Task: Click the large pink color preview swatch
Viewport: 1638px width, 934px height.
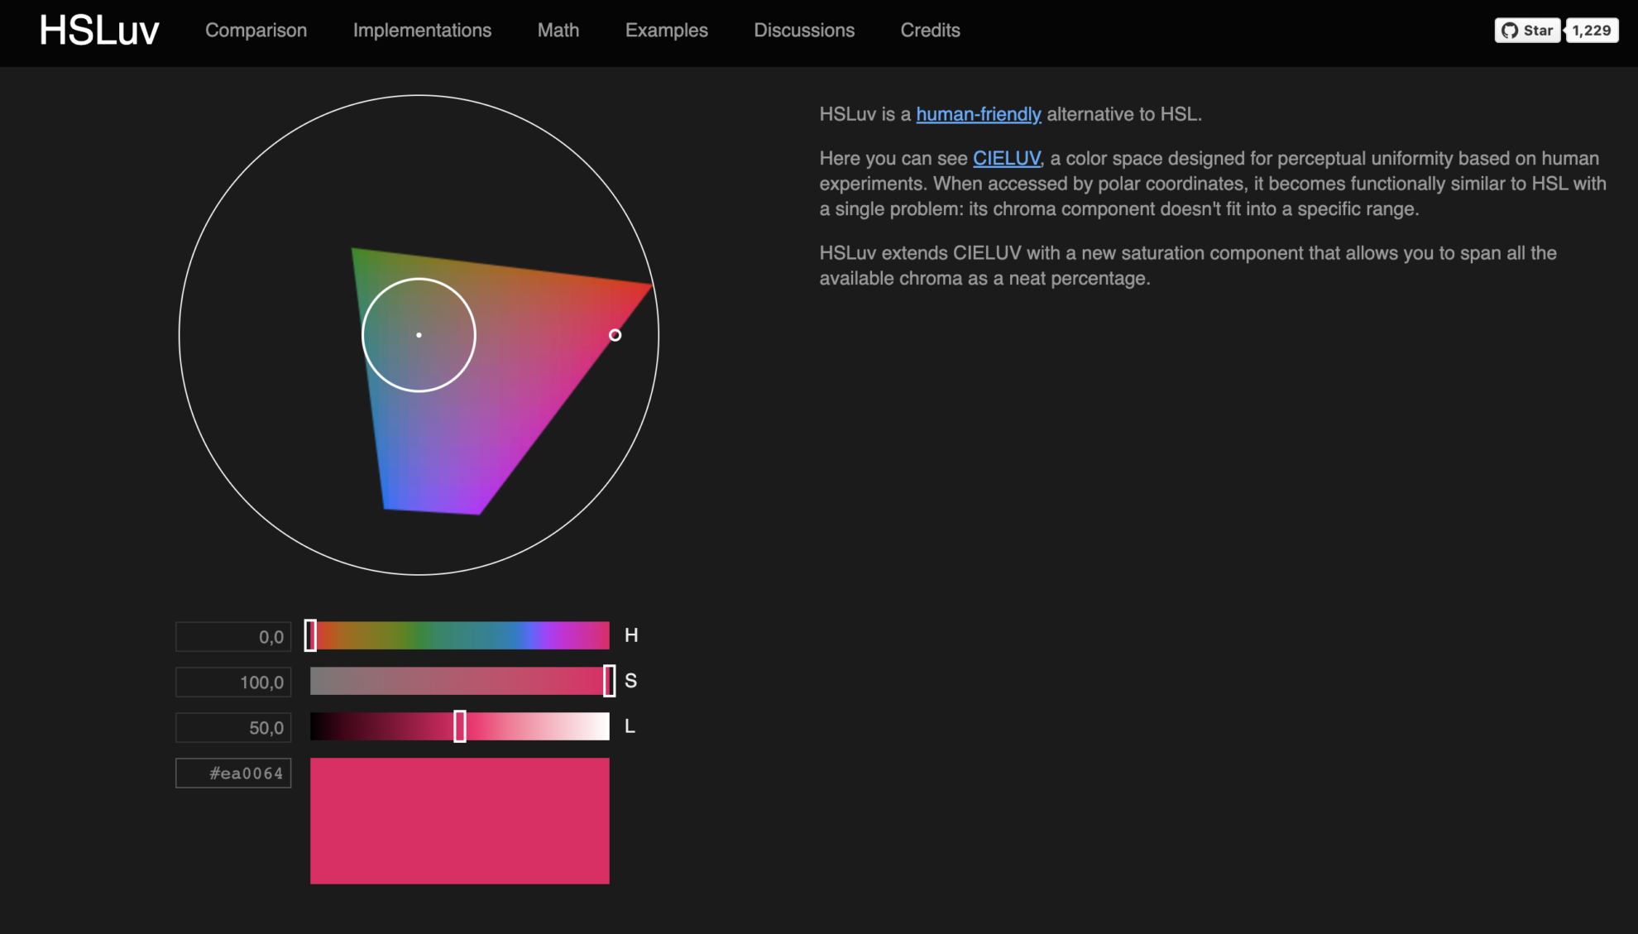Action: click(459, 821)
